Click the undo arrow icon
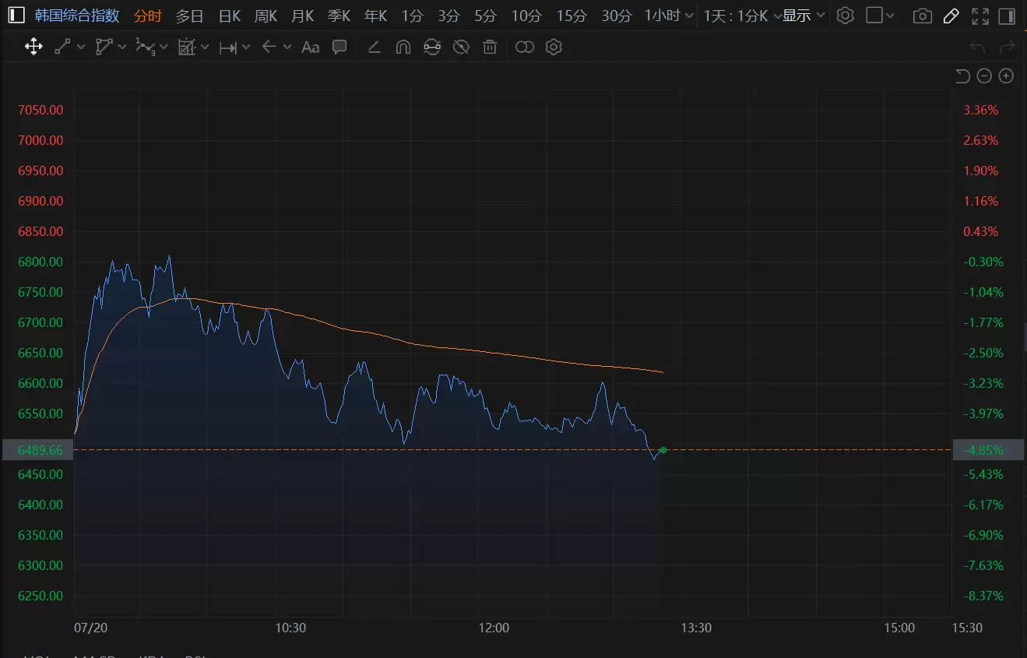Image resolution: width=1027 pixels, height=658 pixels. coord(978,48)
